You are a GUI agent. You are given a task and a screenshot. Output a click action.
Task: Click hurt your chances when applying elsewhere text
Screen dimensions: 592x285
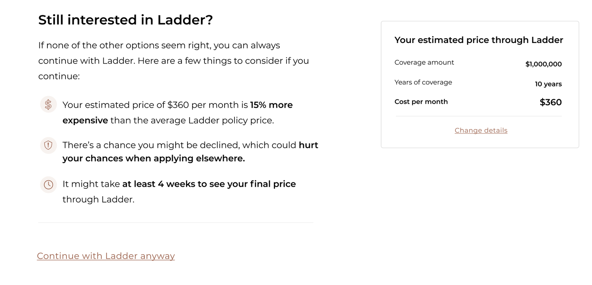click(190, 152)
